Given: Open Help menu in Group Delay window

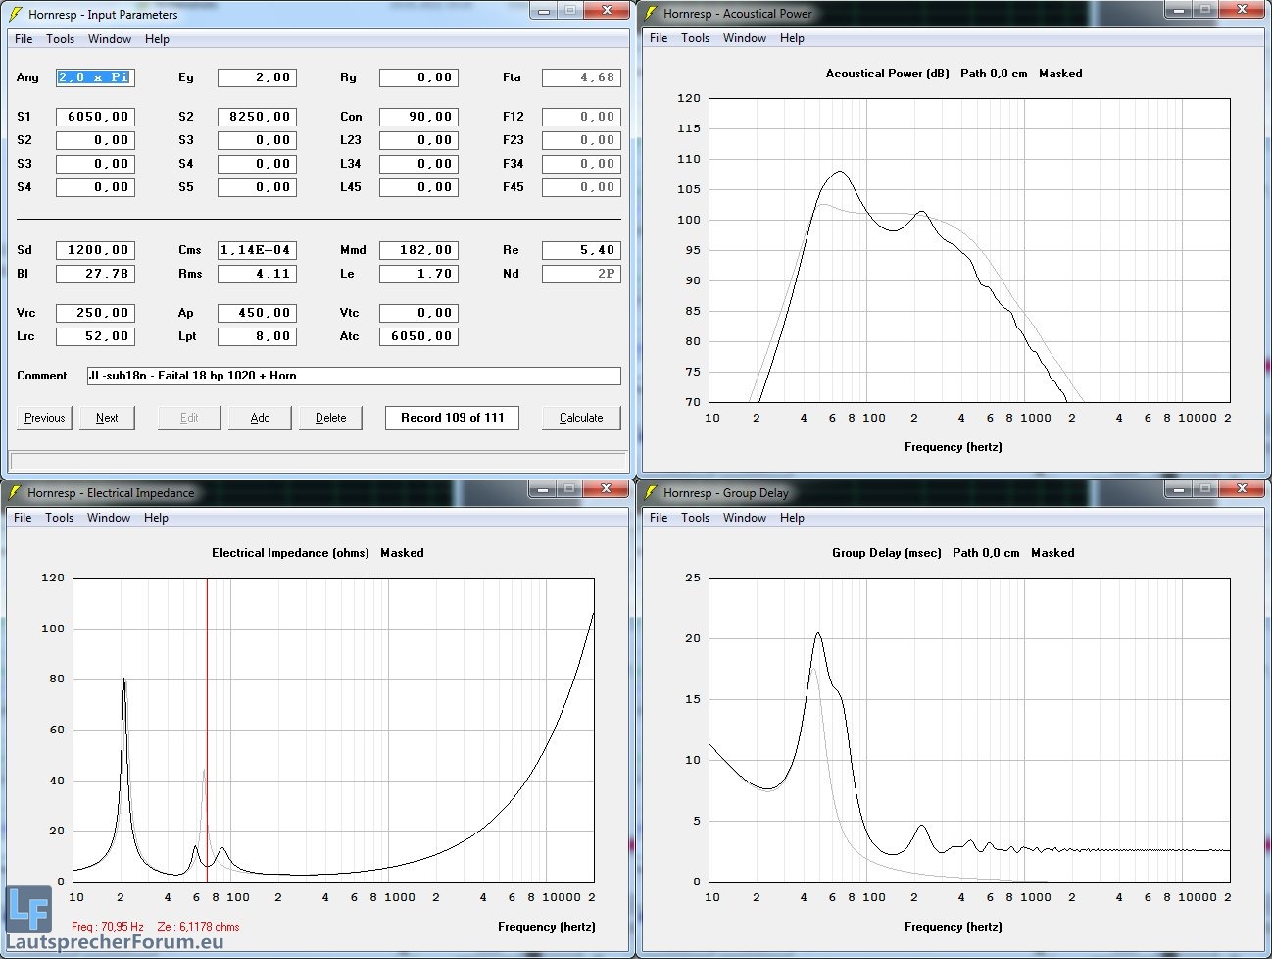Looking at the screenshot, I should tap(792, 518).
